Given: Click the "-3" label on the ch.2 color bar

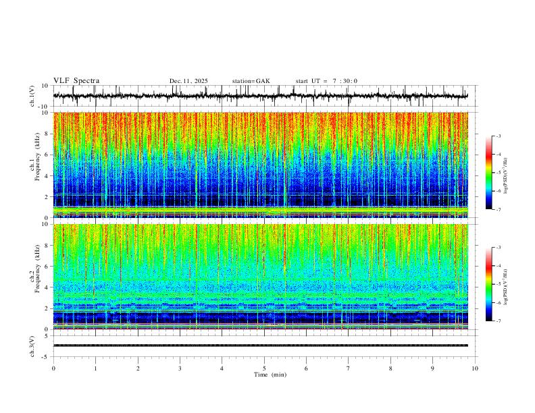Looking at the screenshot, I should tap(498, 248).
